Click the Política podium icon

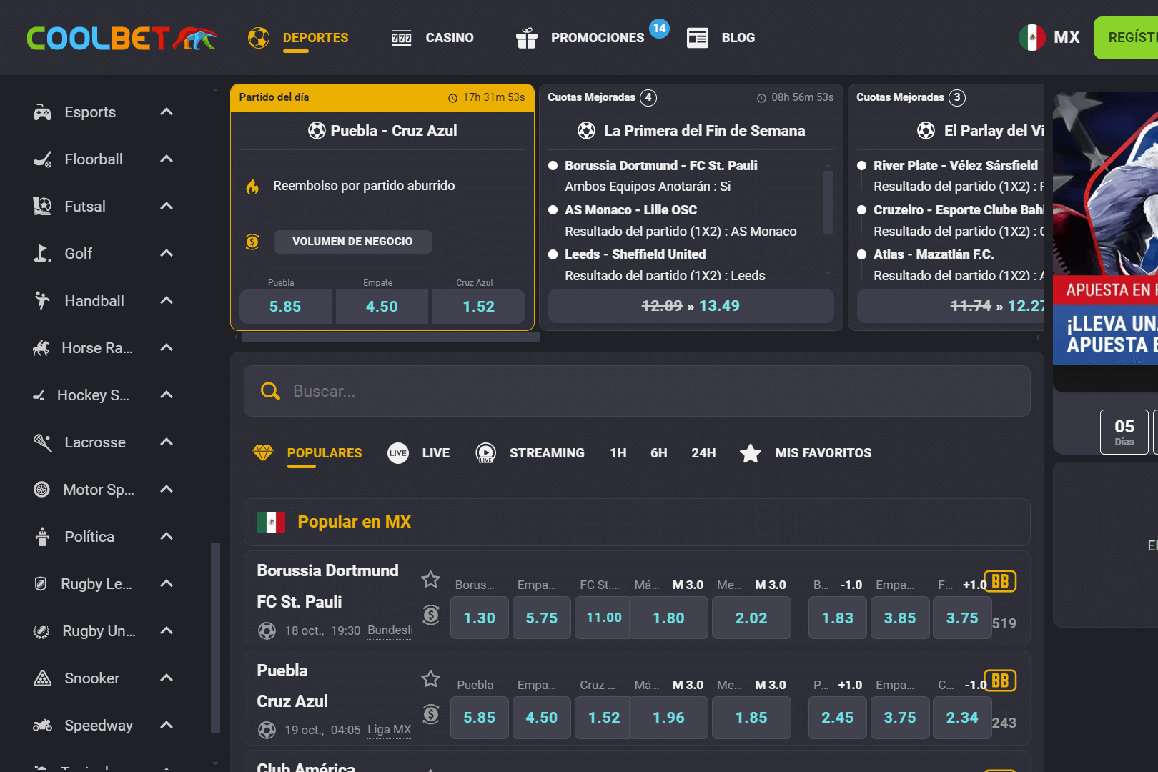42,537
